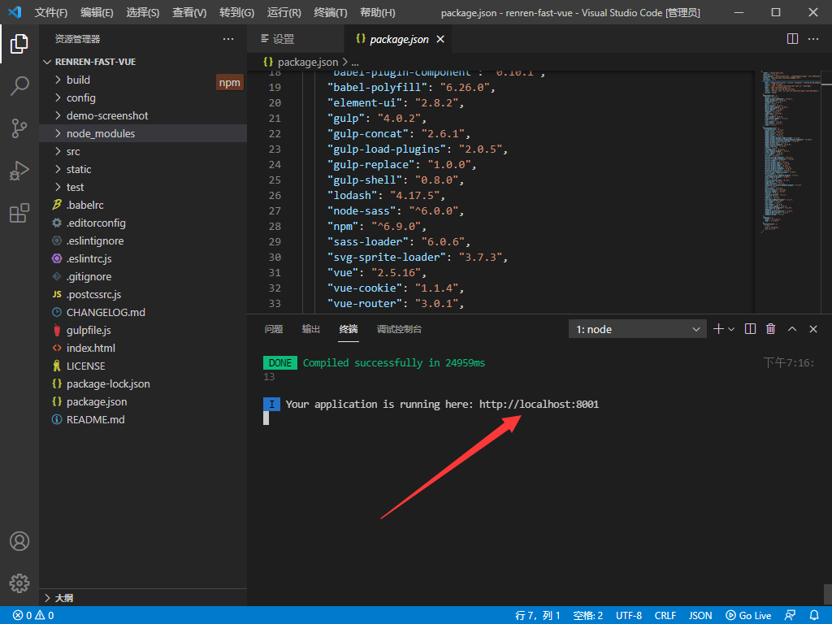Collapse the RENREN-FAST-VUE root folder

47,62
